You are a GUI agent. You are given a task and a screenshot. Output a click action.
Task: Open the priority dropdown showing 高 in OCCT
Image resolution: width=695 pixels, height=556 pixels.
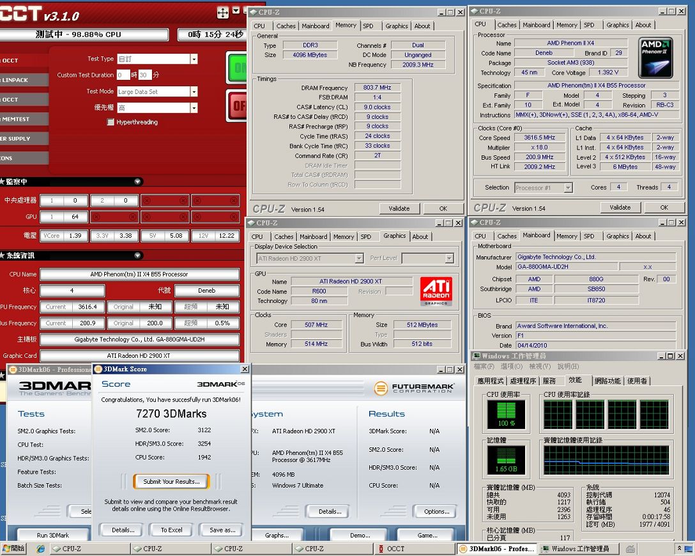coord(194,108)
